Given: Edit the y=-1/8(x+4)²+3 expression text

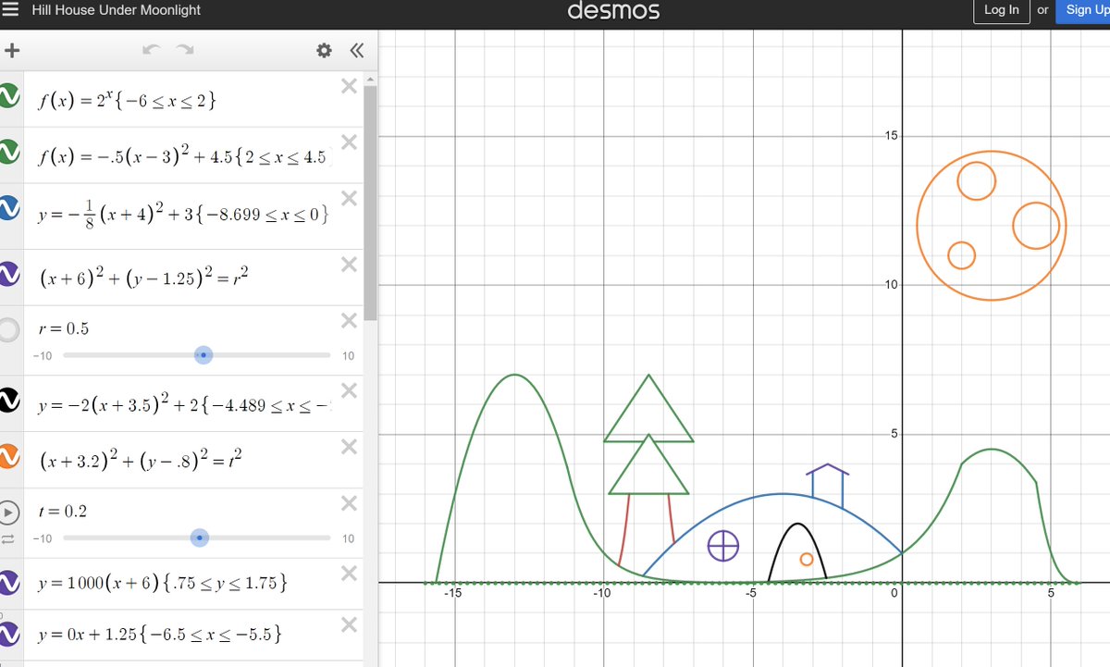Looking at the screenshot, I should (183, 214).
